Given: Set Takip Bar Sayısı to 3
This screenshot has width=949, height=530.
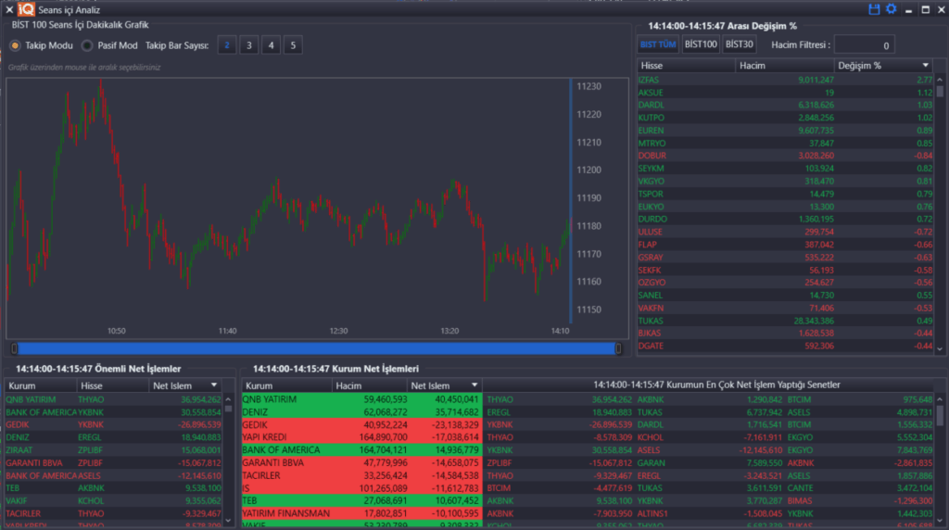Looking at the screenshot, I should (x=248, y=45).
